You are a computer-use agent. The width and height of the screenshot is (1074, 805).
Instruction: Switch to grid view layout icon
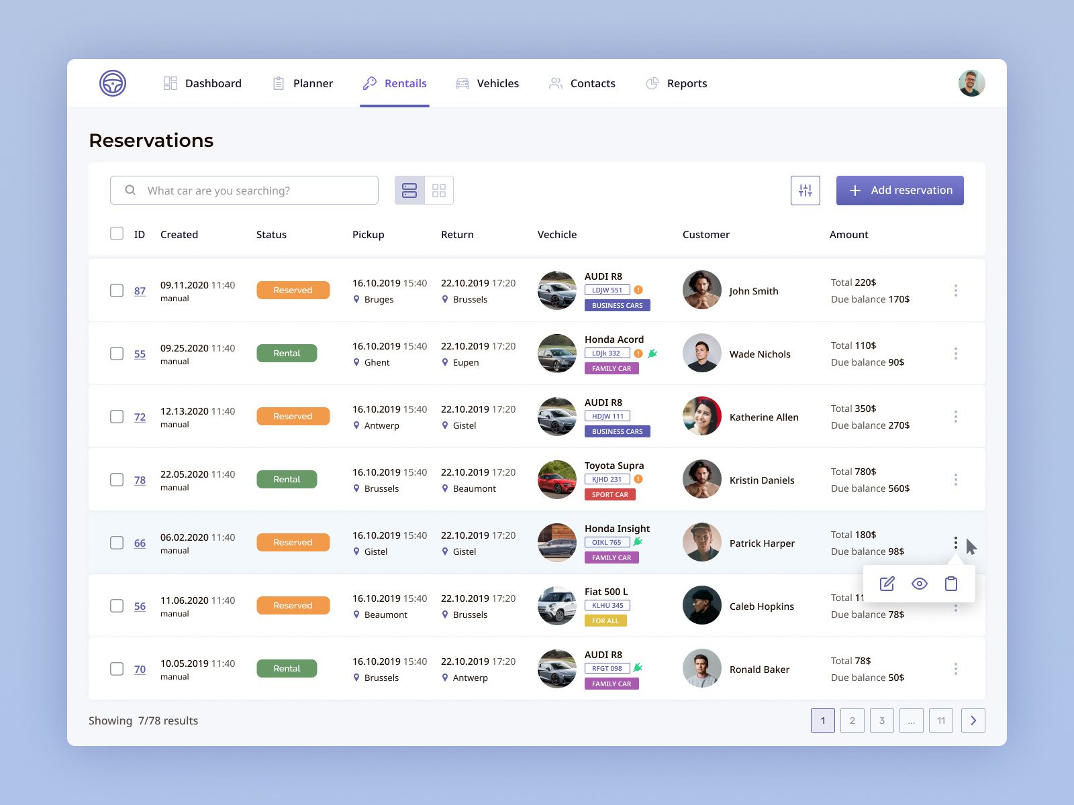(x=439, y=190)
